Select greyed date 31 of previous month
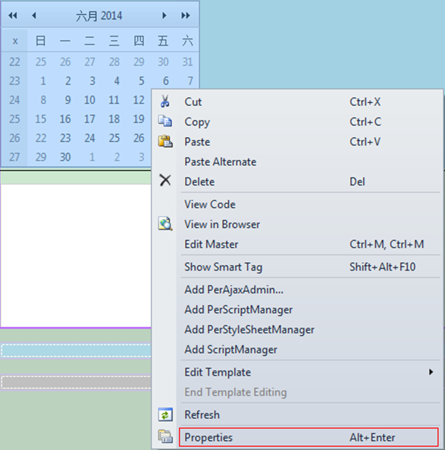 [x=187, y=62]
